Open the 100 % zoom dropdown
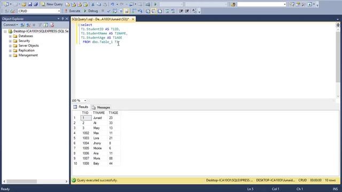 pos(85,101)
